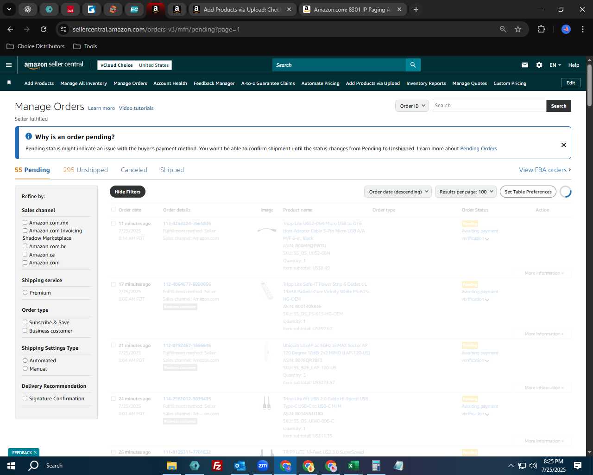Switch to the 295 Unshipped tab

tap(85, 170)
